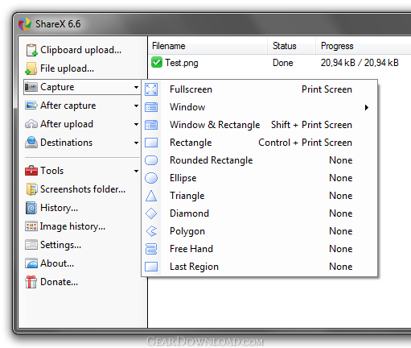Select Triangle capture menu entry
The width and height of the screenshot is (411, 348).
pos(260,196)
